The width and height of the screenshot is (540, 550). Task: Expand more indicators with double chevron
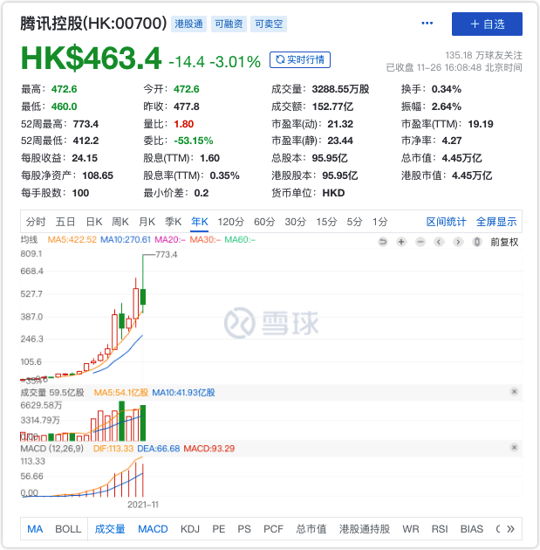click(510, 528)
